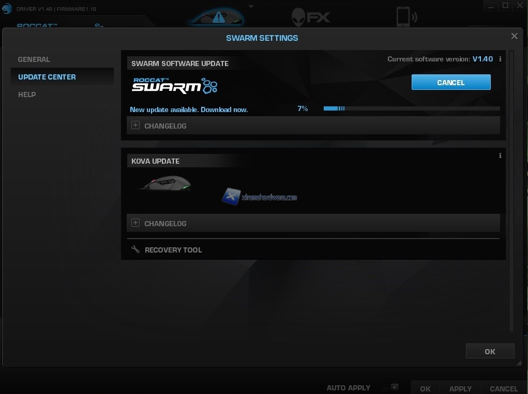
Task: Click the ROCCAT logo in the title bar
Action: coord(7,8)
